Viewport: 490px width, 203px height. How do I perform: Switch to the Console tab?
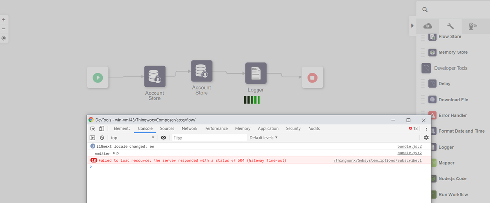coord(145,128)
